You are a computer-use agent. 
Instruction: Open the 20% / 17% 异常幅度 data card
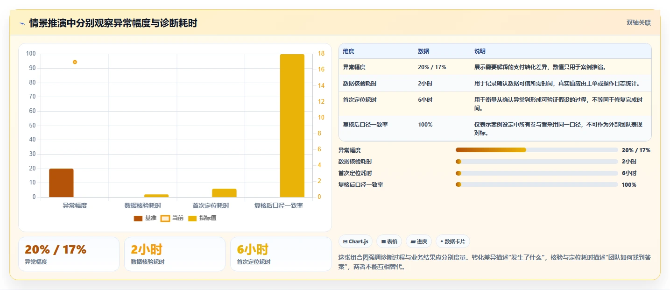[69, 254]
